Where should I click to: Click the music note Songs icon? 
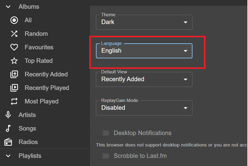pos(8,128)
